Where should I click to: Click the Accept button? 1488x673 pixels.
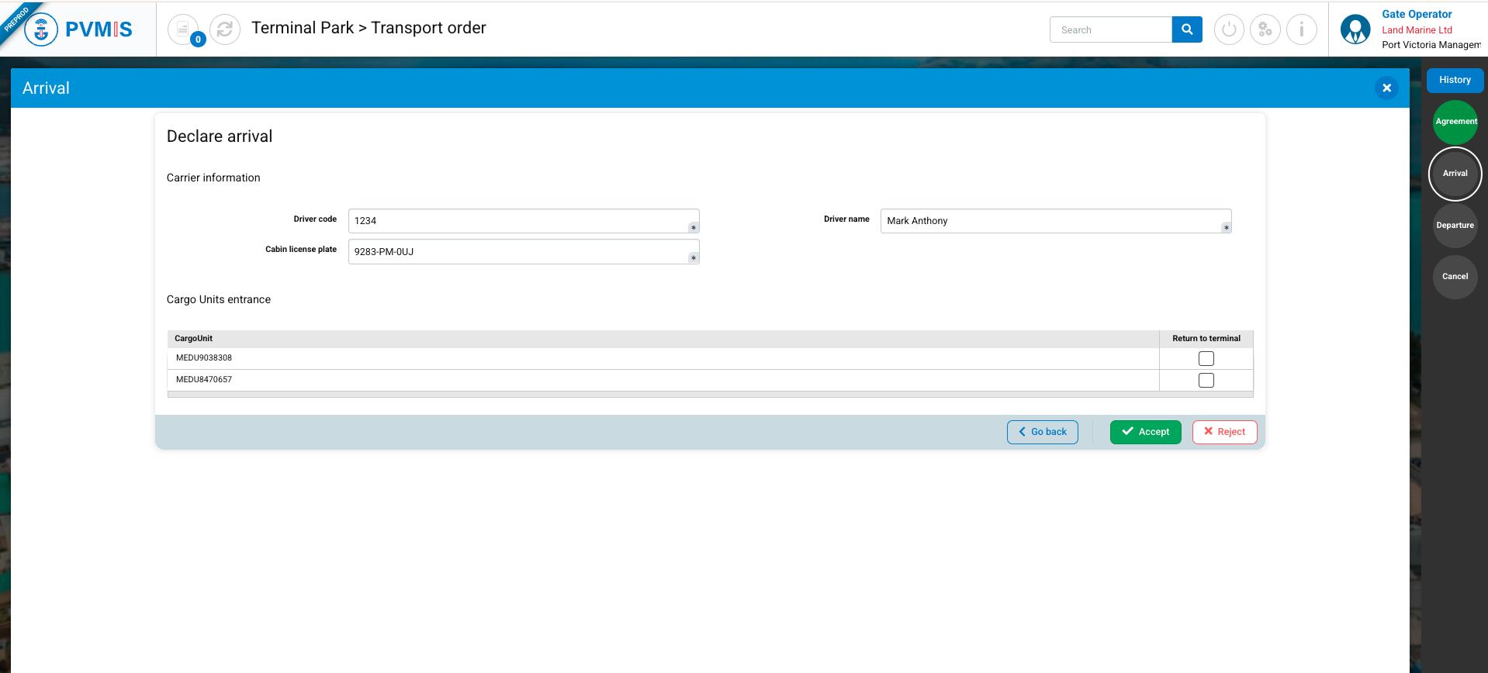1145,432
